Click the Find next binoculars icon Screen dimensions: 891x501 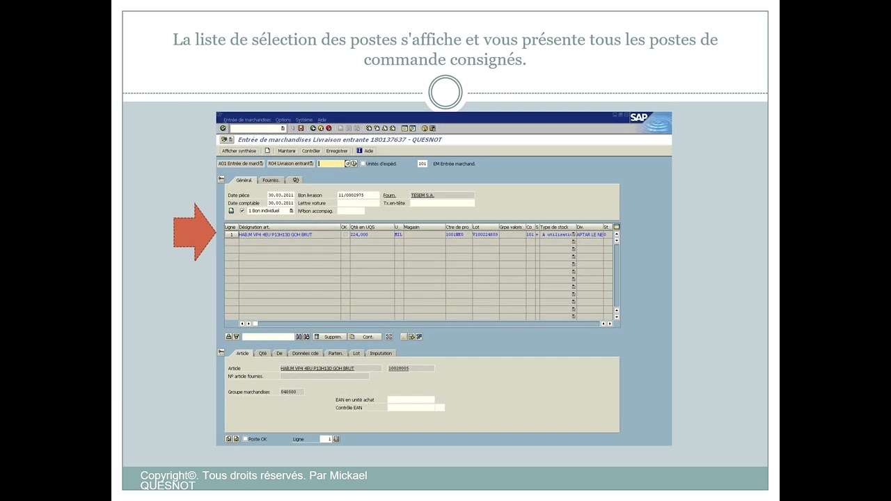[x=306, y=336]
